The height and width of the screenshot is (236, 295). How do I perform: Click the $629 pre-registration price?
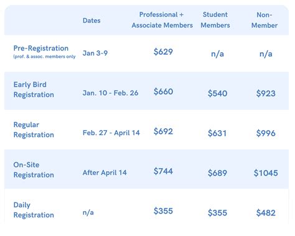(163, 52)
